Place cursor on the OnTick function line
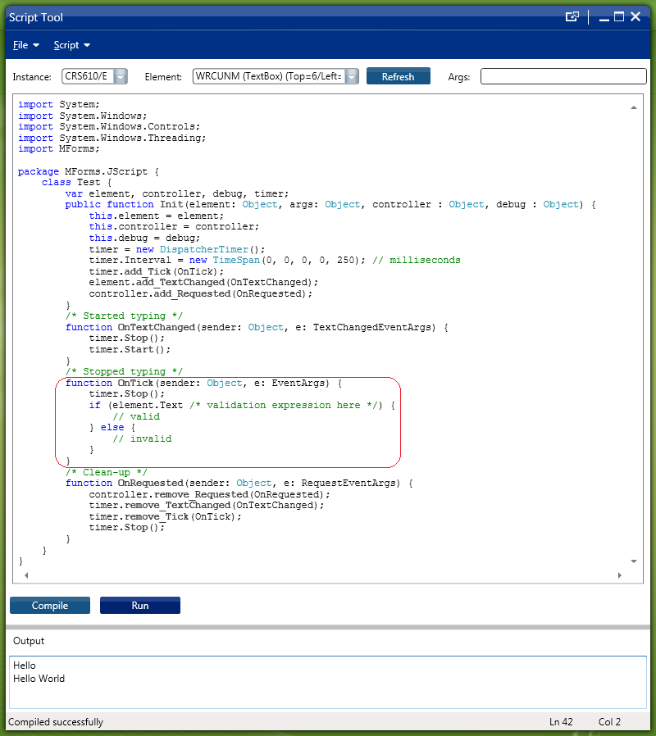 202,383
